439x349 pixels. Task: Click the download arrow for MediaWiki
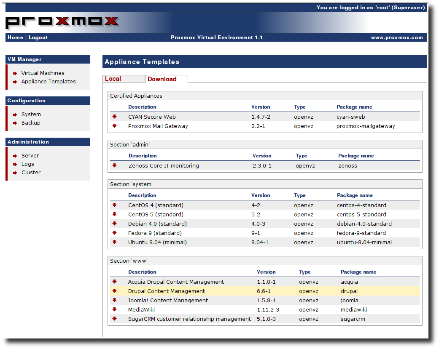115,309
